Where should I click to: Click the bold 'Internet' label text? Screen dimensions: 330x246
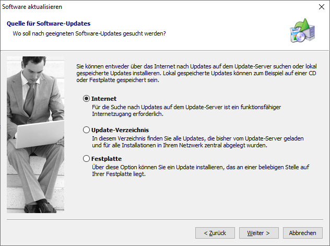(x=104, y=99)
